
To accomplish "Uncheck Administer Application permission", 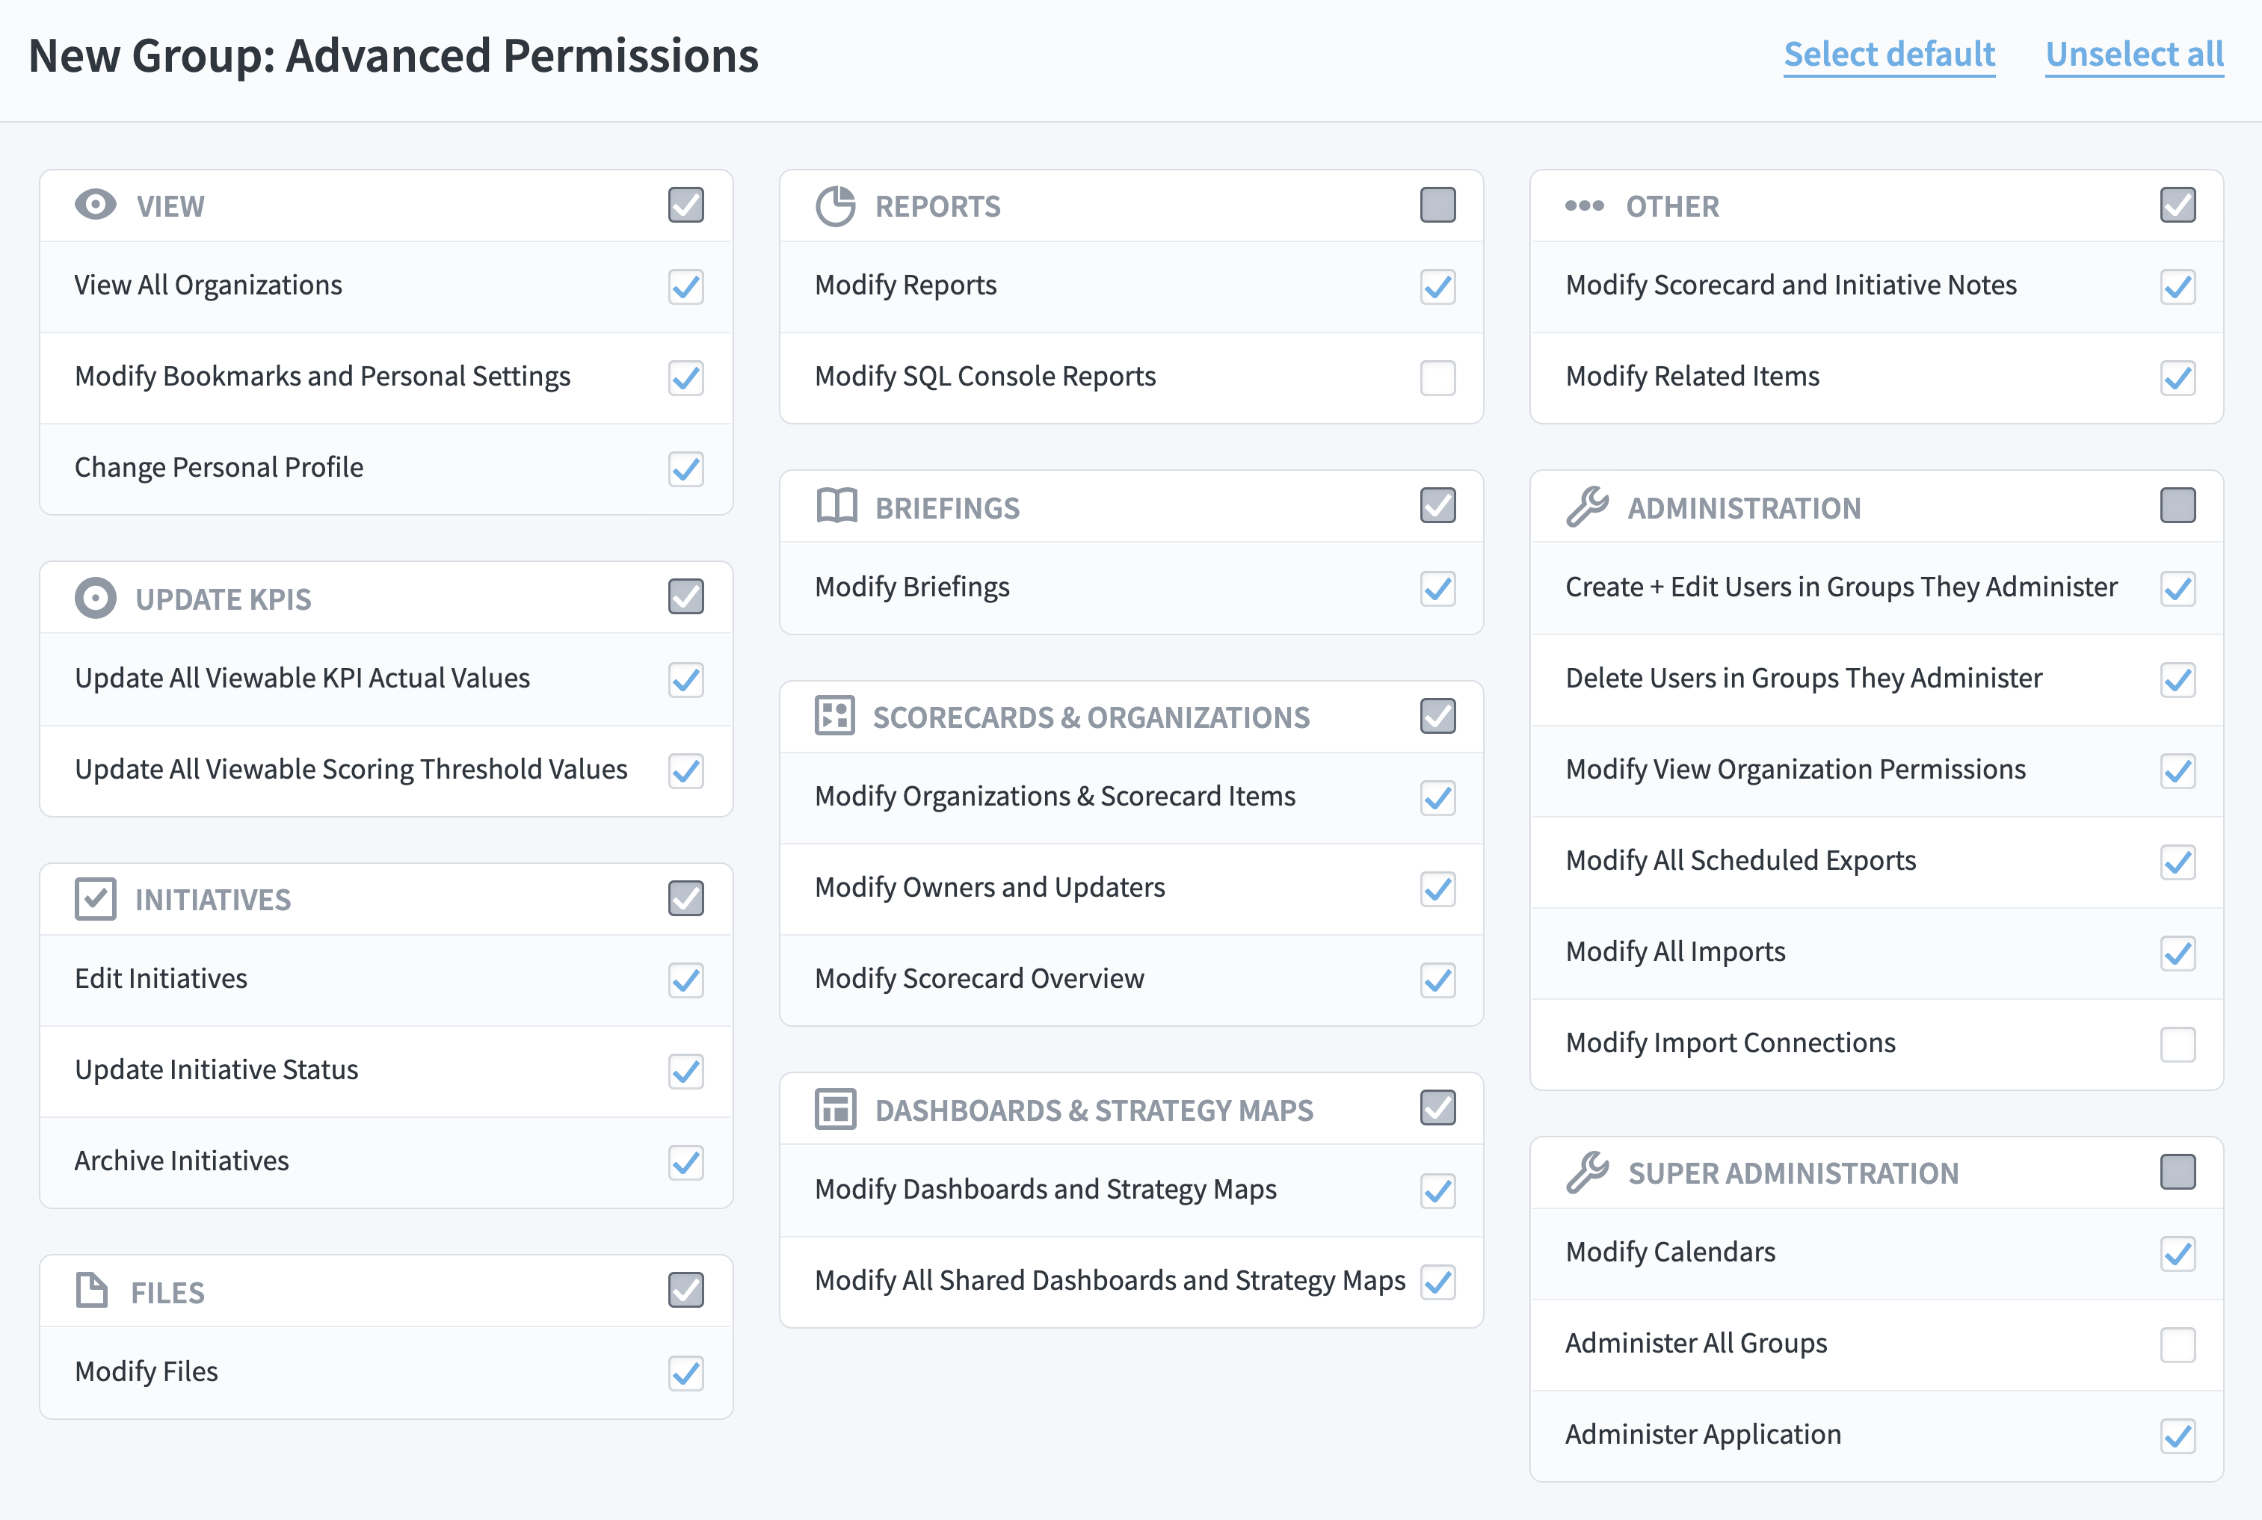I will click(2178, 1436).
